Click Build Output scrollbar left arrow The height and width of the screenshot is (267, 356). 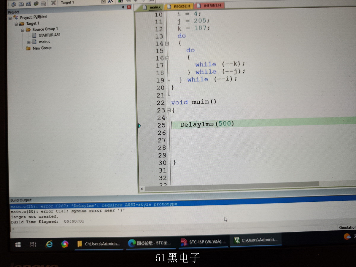[x=13, y=229]
